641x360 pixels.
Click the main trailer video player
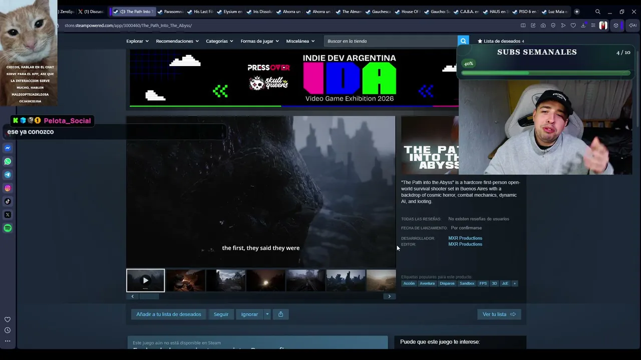[261, 191]
